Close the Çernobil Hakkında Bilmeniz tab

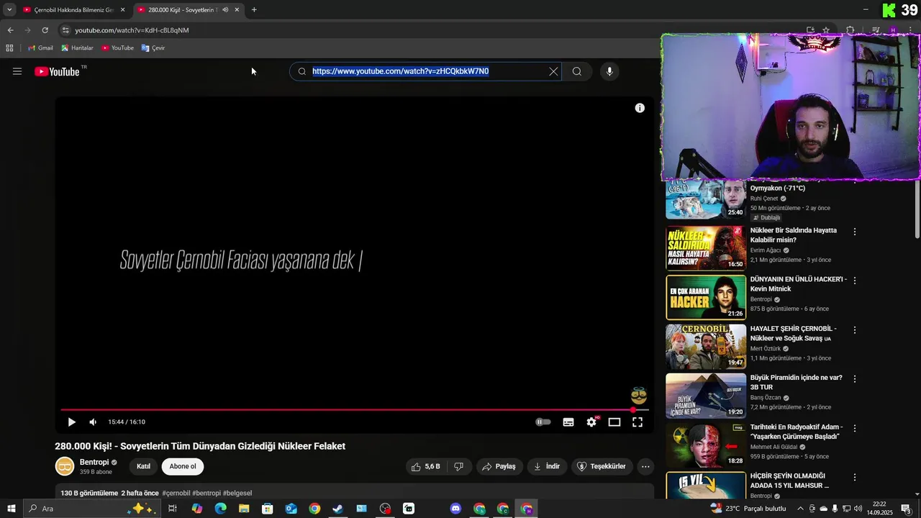[x=122, y=10]
